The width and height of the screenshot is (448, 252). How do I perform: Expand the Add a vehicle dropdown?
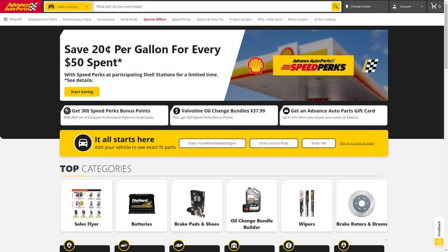point(68,6)
